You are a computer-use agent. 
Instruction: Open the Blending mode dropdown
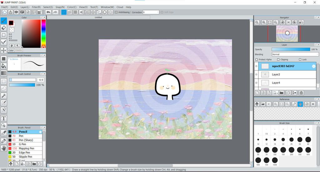[x=295, y=54]
